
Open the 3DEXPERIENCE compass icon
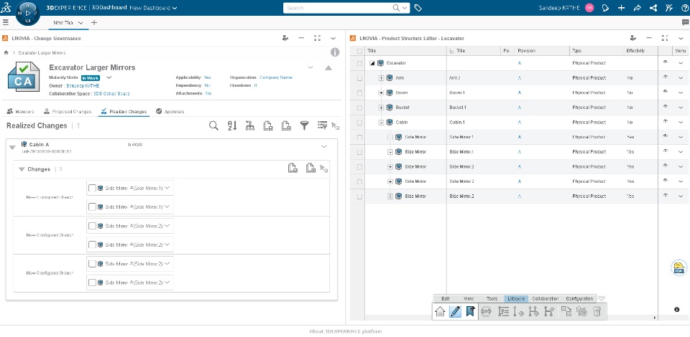[x=27, y=13]
